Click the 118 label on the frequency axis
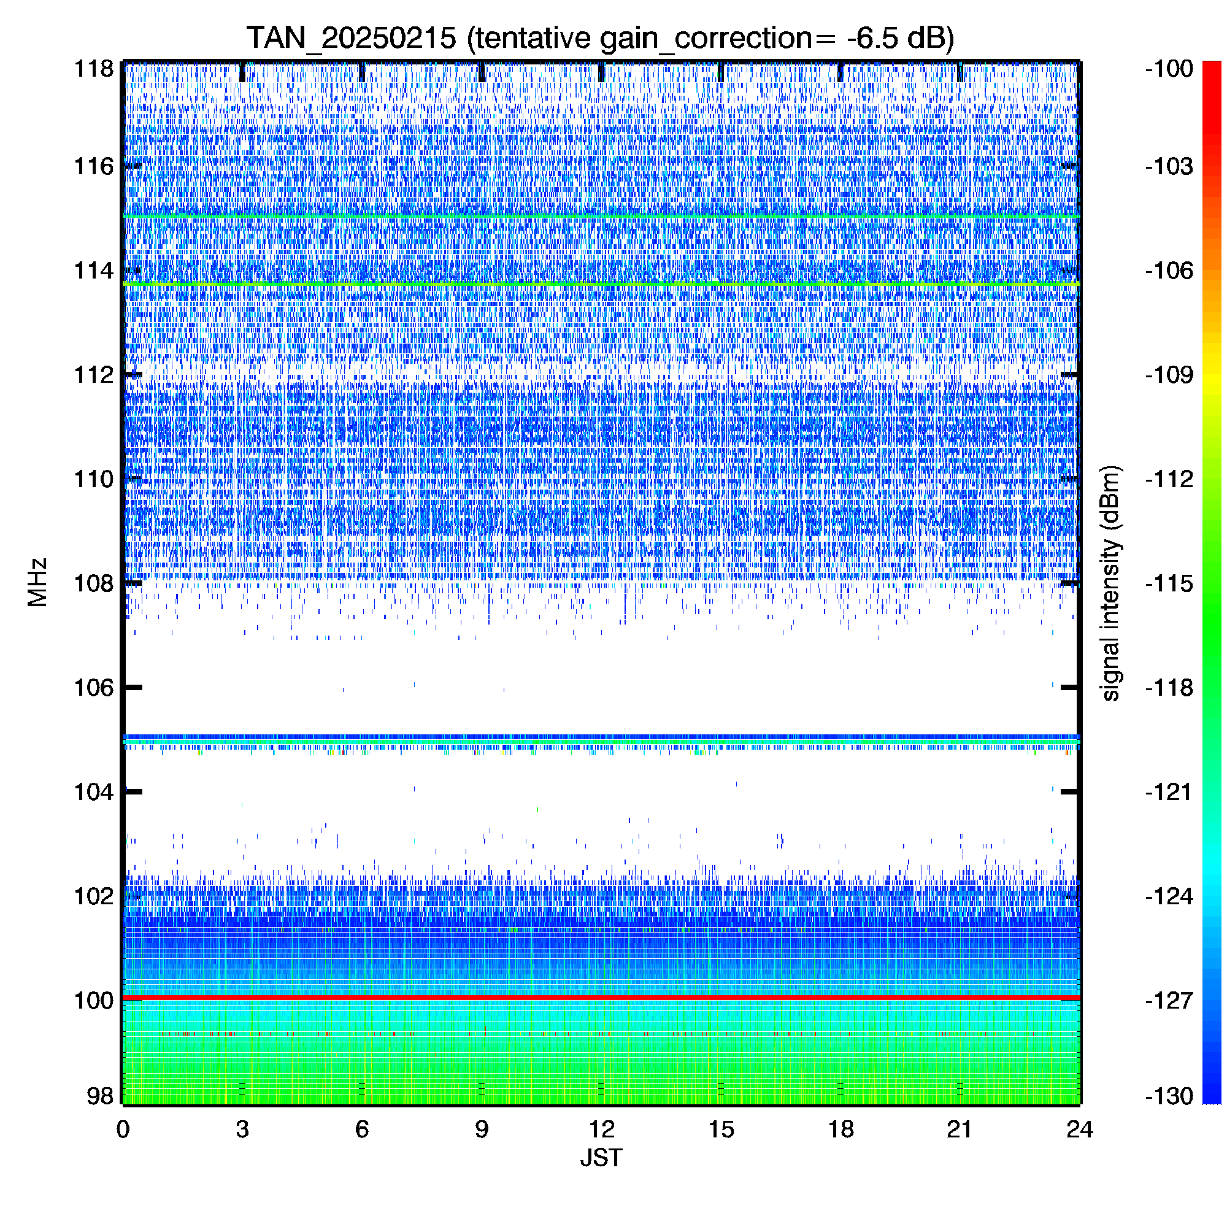 click(x=94, y=69)
